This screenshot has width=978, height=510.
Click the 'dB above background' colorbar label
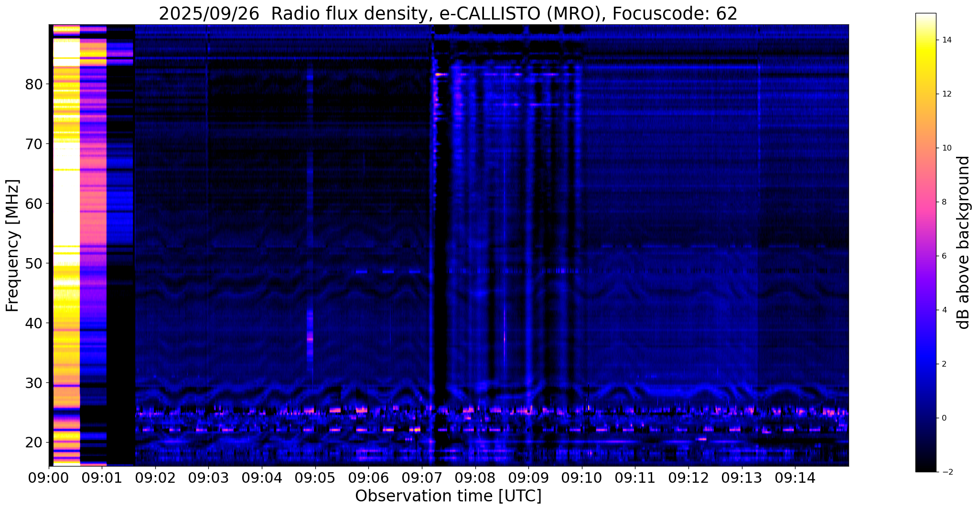click(964, 243)
